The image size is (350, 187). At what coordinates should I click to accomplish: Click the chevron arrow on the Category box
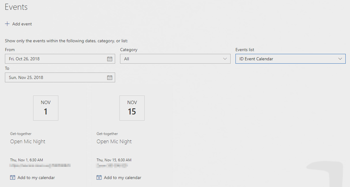tap(225, 59)
